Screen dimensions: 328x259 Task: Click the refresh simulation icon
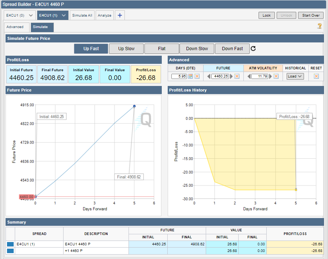253,49
